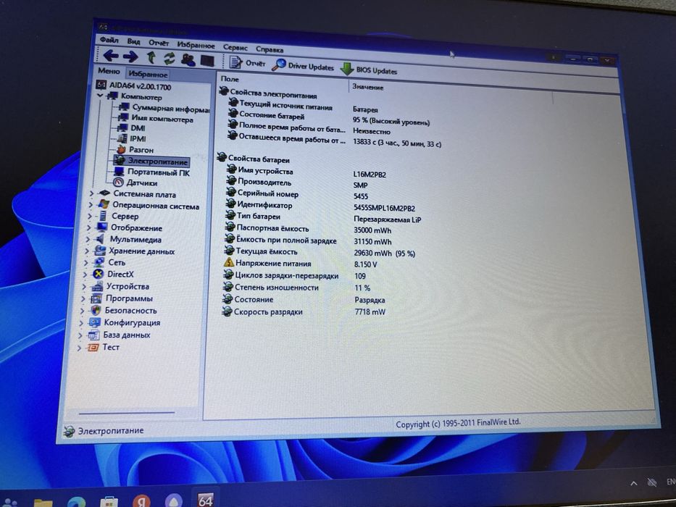Open the Вид menu
Viewport: 676px width, 507px height.
click(x=133, y=41)
